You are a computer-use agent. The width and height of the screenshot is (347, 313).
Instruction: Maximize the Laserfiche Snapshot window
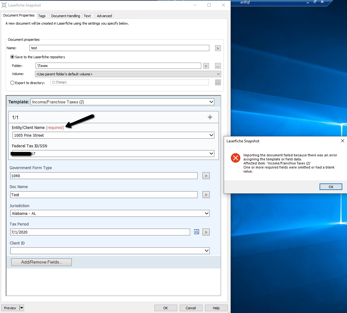click(209, 5)
